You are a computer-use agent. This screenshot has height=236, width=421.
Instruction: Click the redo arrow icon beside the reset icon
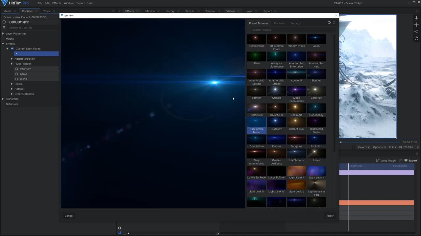pyautogui.click(x=334, y=23)
